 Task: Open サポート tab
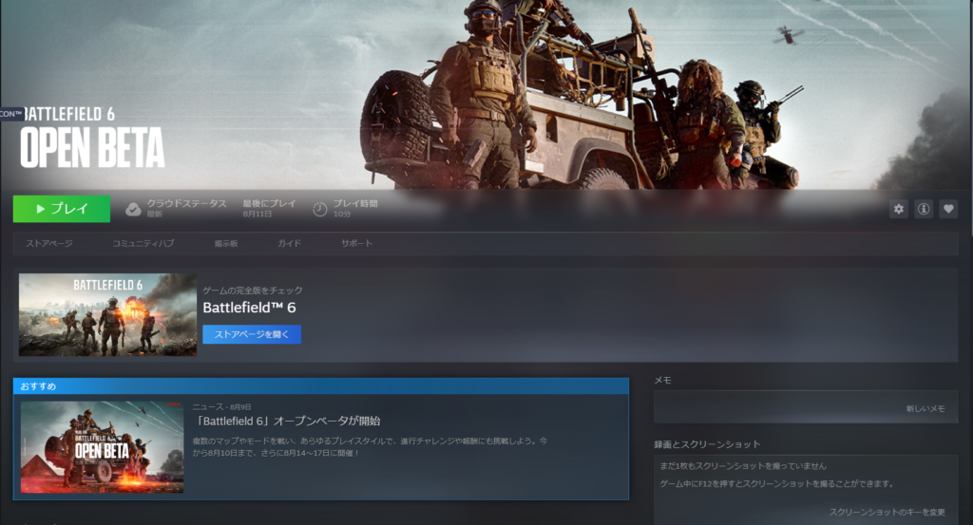pos(357,244)
